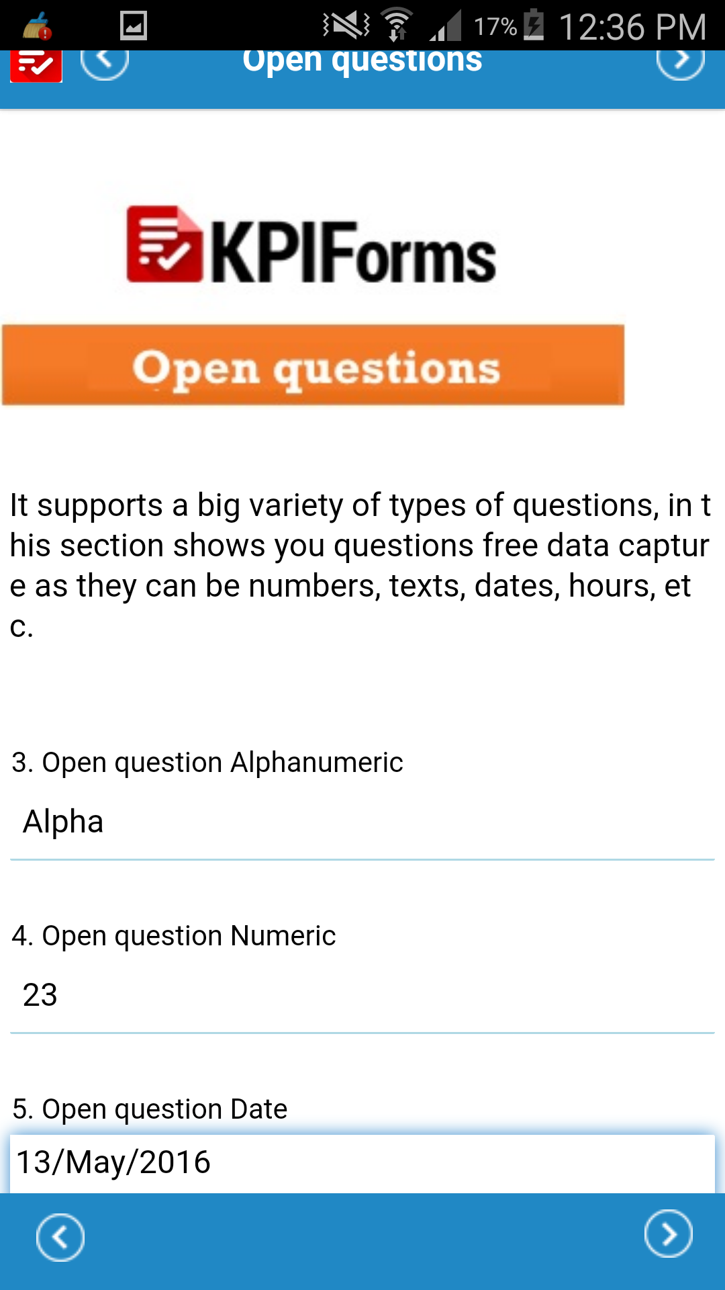Screen dimensions: 725x1290
Task: Tap the Wi-Fi status icon
Action: [397, 26]
